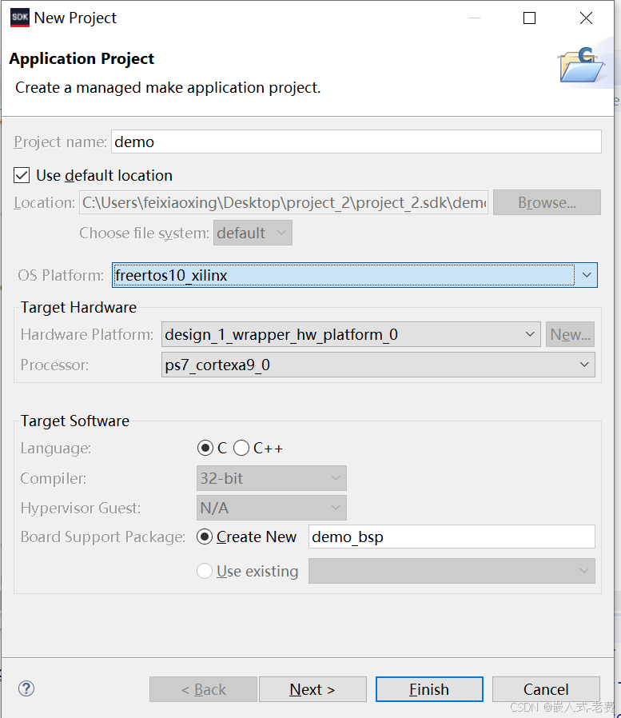The width and height of the screenshot is (621, 718).
Task: Click the Finish button
Action: coord(429,689)
